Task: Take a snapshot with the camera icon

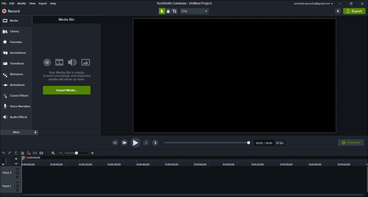Action: [41, 153]
